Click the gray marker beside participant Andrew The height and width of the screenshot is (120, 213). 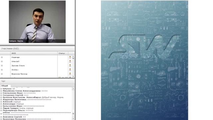tap(2, 70)
